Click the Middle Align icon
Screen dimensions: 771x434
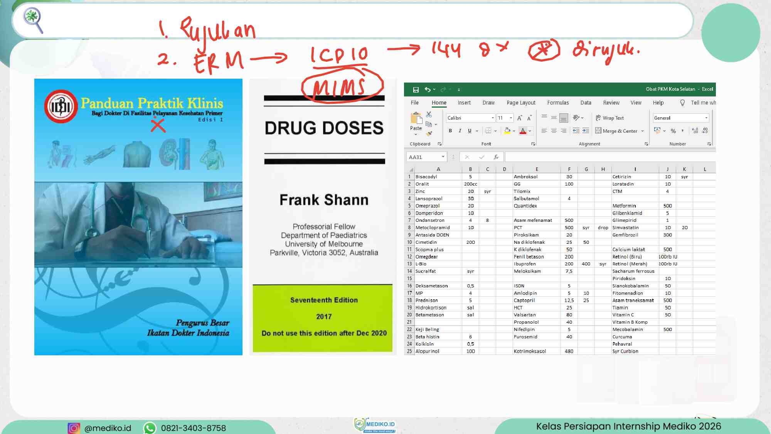[554, 117]
